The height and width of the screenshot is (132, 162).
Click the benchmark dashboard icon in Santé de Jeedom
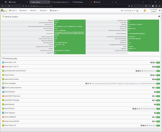[159, 16]
